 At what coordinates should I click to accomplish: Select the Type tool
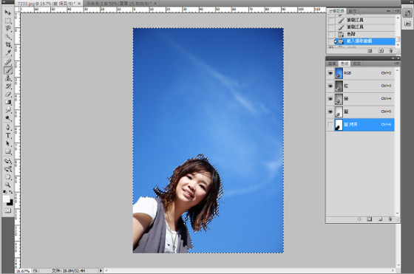coord(8,136)
